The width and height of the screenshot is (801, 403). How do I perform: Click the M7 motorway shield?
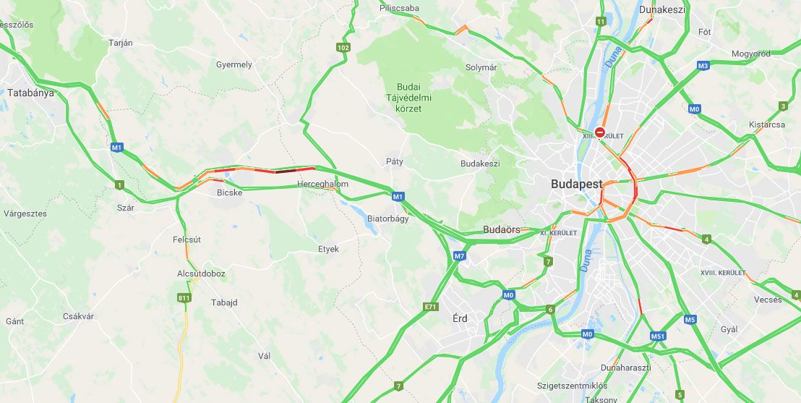(459, 255)
